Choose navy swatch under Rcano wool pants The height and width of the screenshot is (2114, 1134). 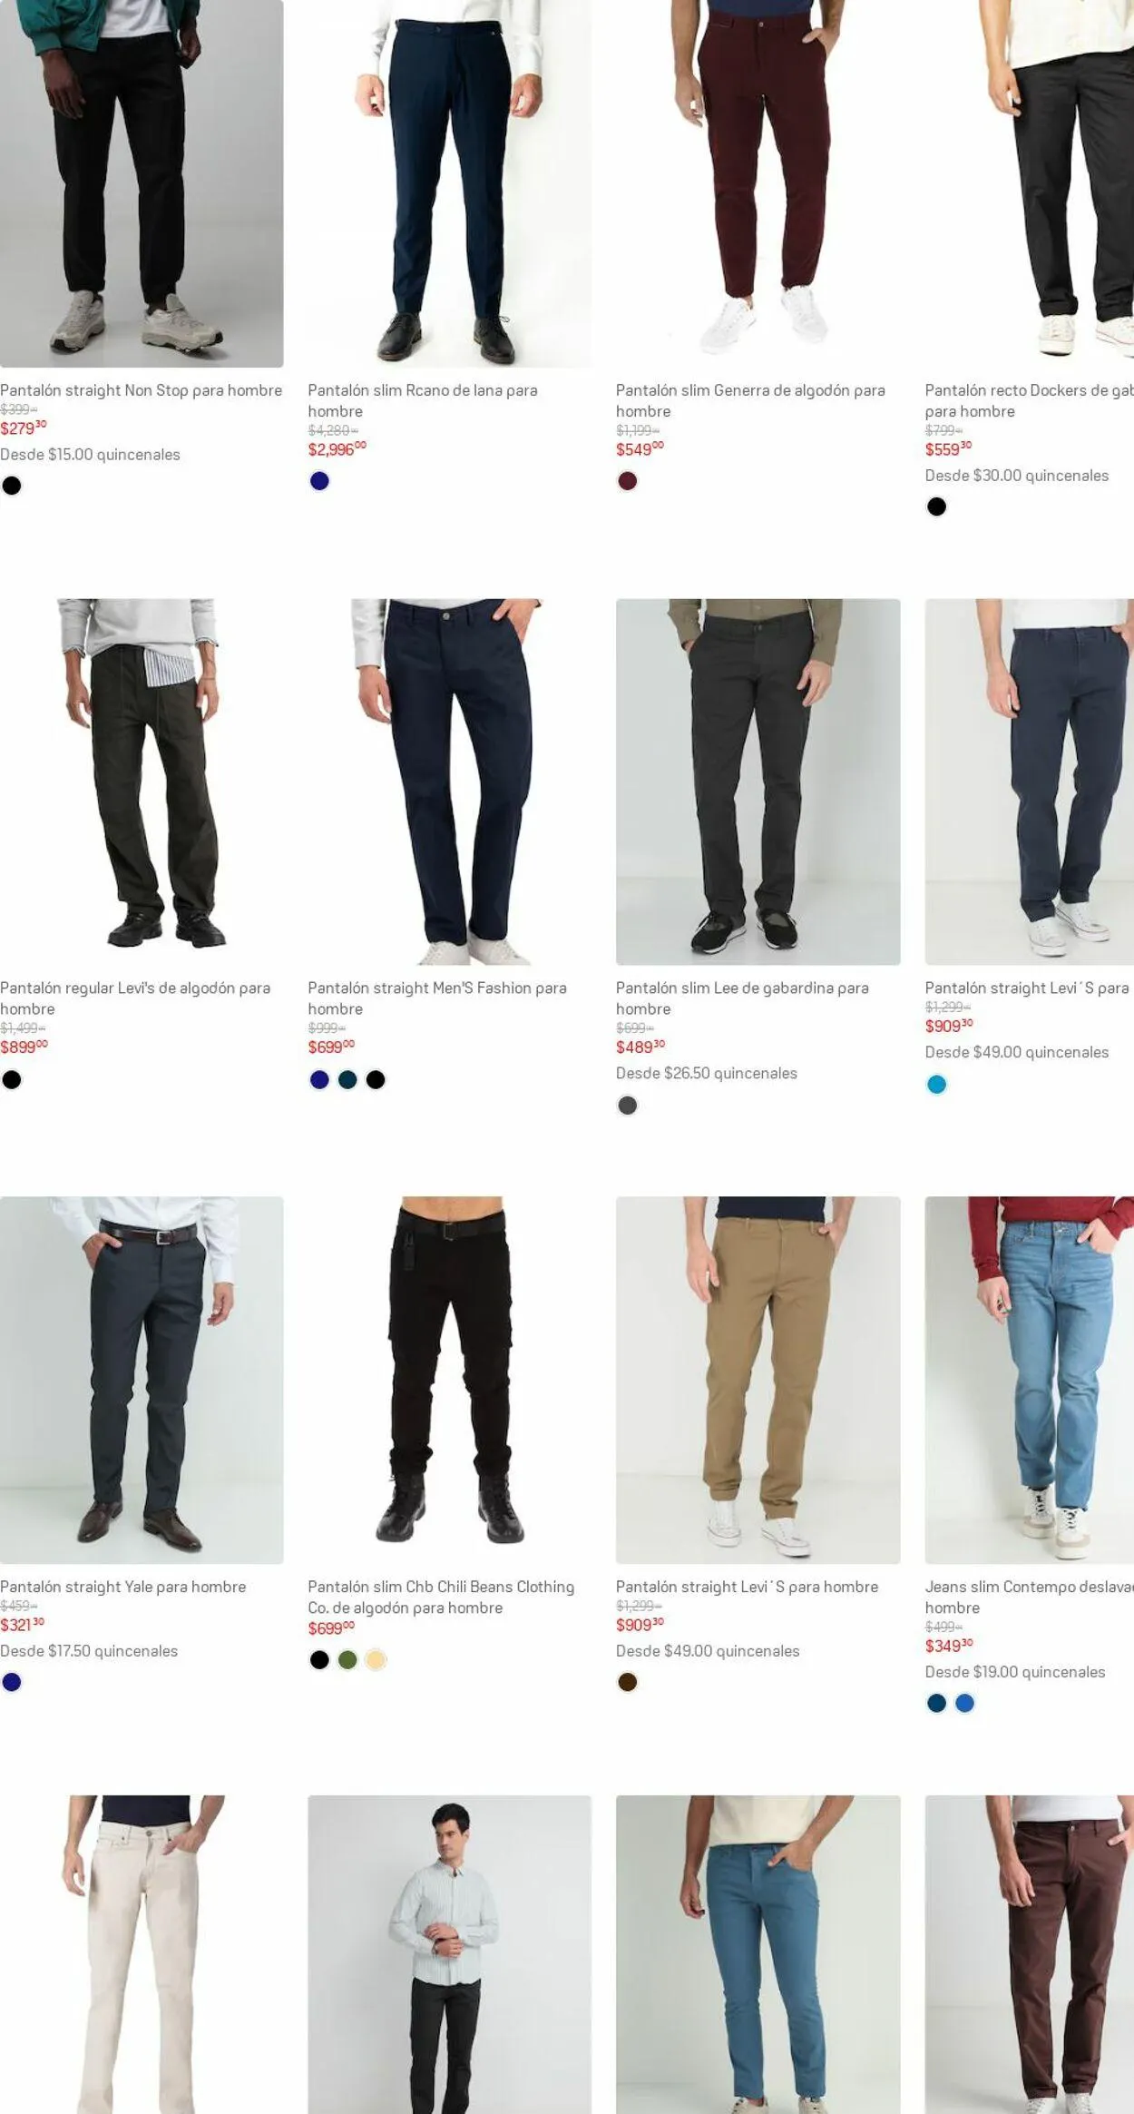pyautogui.click(x=319, y=481)
